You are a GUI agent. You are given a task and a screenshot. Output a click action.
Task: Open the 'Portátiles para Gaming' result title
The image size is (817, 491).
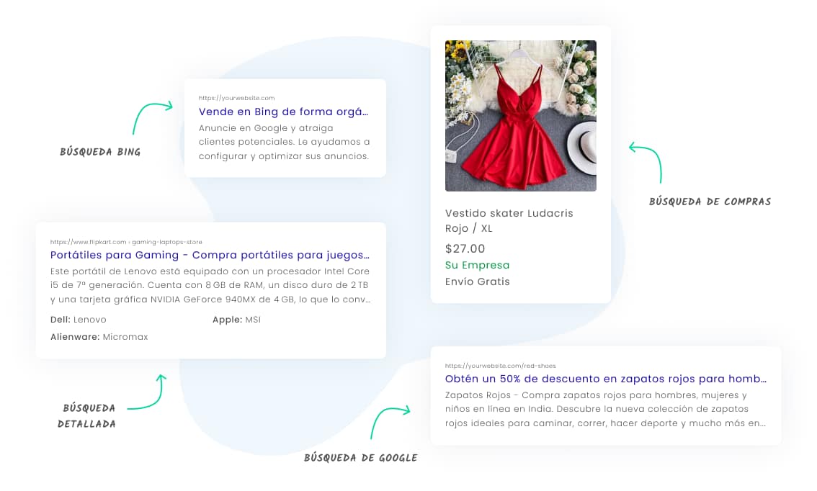(210, 255)
